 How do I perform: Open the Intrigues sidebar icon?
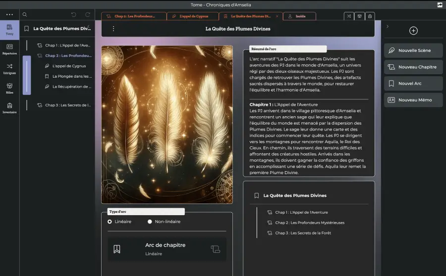(9, 69)
